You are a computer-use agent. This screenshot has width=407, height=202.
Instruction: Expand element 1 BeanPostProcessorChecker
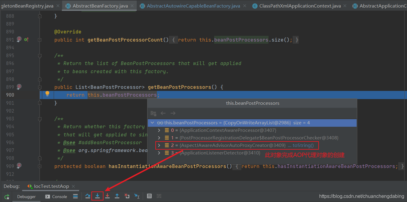point(159,138)
